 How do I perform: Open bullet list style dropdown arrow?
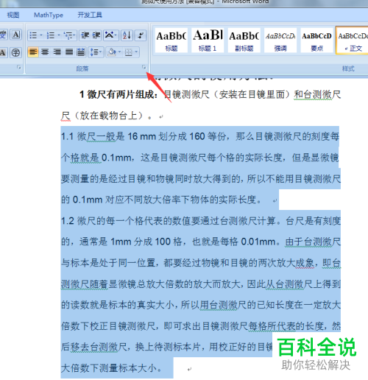pyautogui.click(x=41, y=35)
